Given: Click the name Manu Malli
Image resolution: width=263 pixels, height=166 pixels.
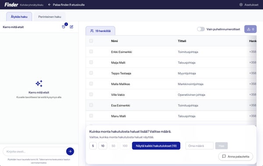Looking at the screenshot, I should pos(118,116).
